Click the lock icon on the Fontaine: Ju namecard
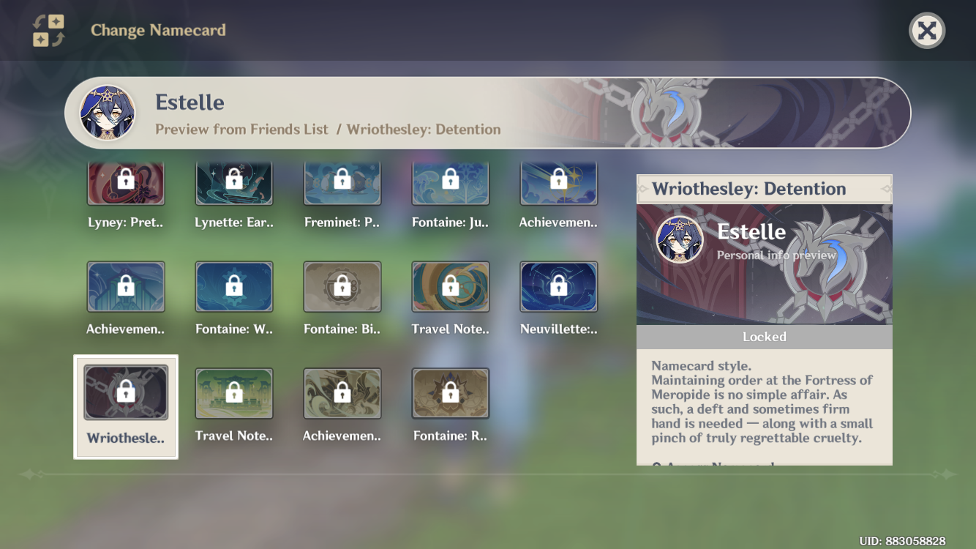The width and height of the screenshot is (976, 549). [x=451, y=182]
